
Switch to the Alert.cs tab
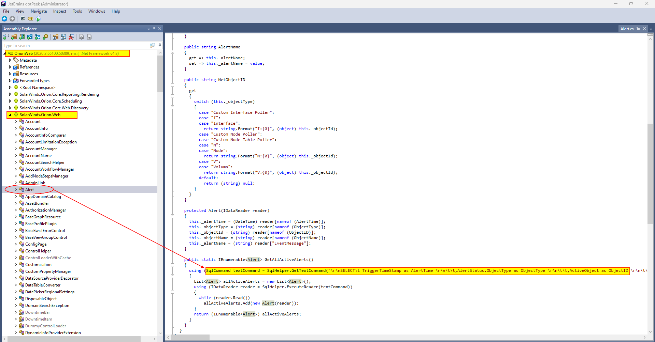627,29
